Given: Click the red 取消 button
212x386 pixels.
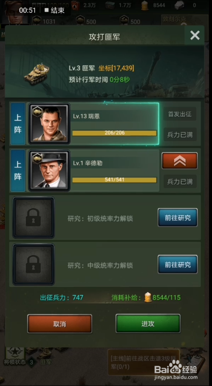Looking at the screenshot, I should point(60,324).
